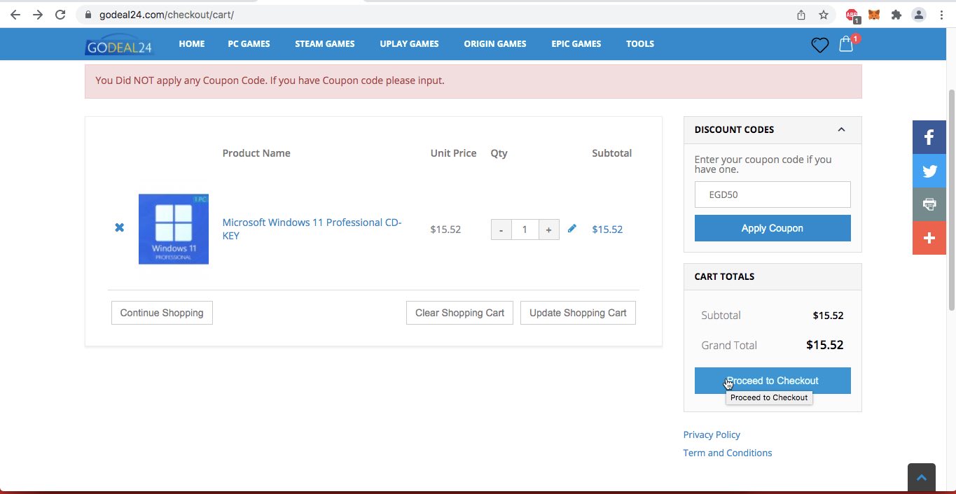Bookmark this page with the star
The image size is (956, 494).
pyautogui.click(x=824, y=15)
